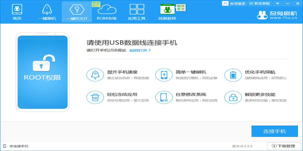Open the ROM市场 cloud icon
303x151 pixels.
click(107, 11)
